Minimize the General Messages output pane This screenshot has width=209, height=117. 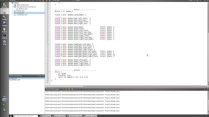pyautogui.click(x=204, y=89)
